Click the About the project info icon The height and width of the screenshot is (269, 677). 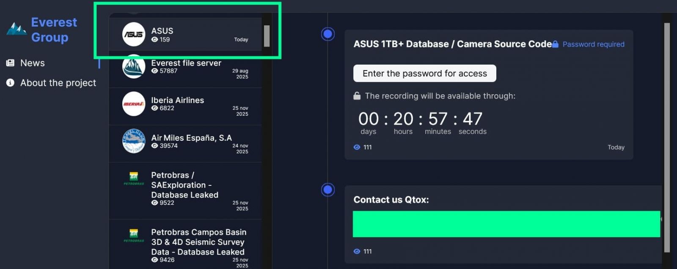(x=10, y=83)
